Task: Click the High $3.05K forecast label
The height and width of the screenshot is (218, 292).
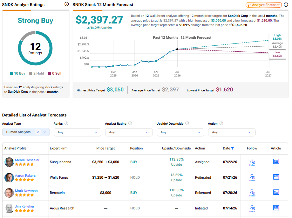Action: pyautogui.click(x=277, y=37)
